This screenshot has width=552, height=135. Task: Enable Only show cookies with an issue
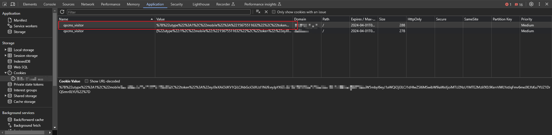[x=274, y=12]
